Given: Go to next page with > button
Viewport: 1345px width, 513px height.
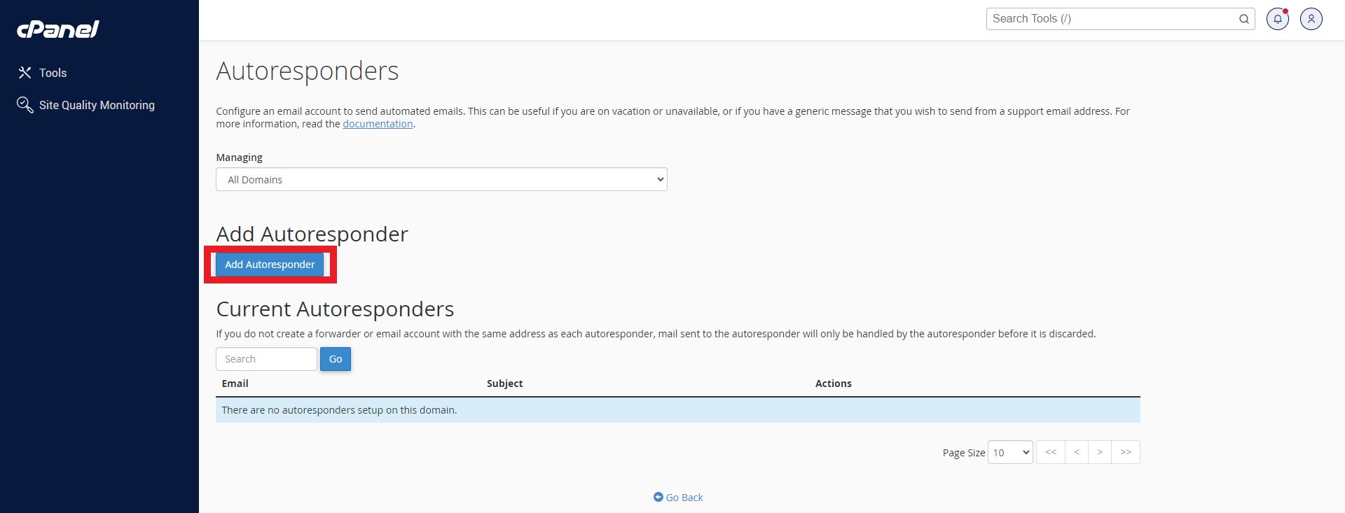Looking at the screenshot, I should pyautogui.click(x=1100, y=452).
